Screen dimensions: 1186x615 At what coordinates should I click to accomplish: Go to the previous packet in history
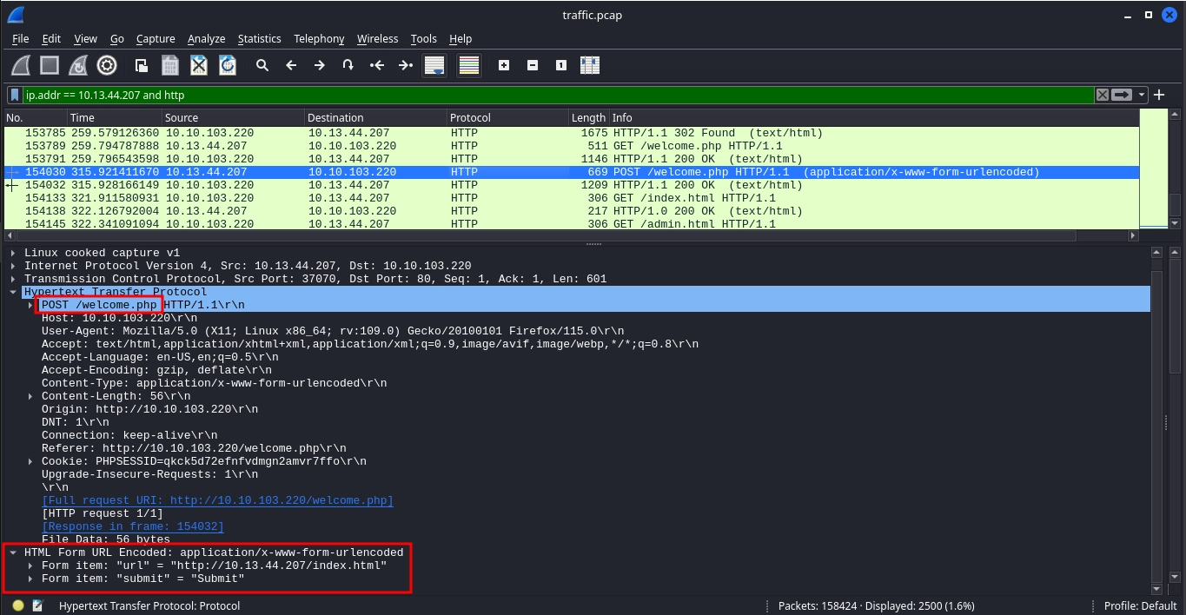(x=291, y=65)
